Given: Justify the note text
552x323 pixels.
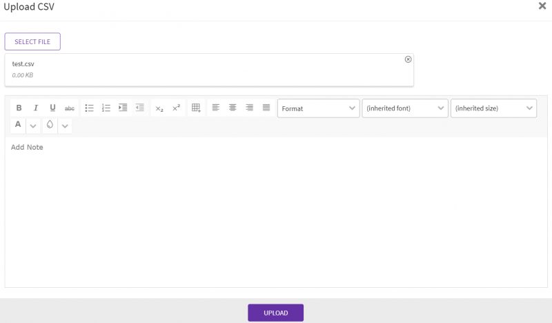Looking at the screenshot, I should point(266,108).
